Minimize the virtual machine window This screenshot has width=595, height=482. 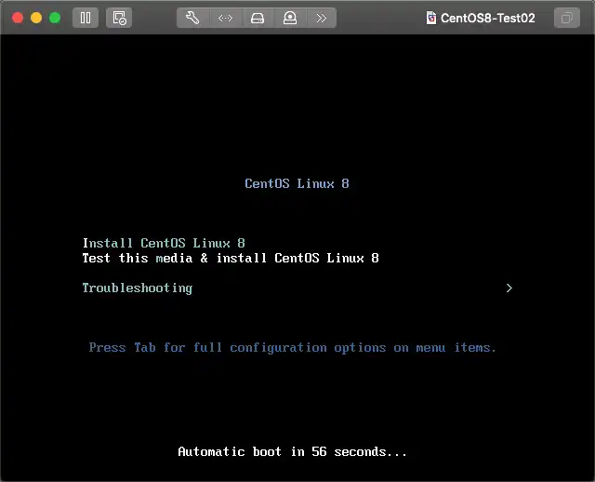click(36, 18)
